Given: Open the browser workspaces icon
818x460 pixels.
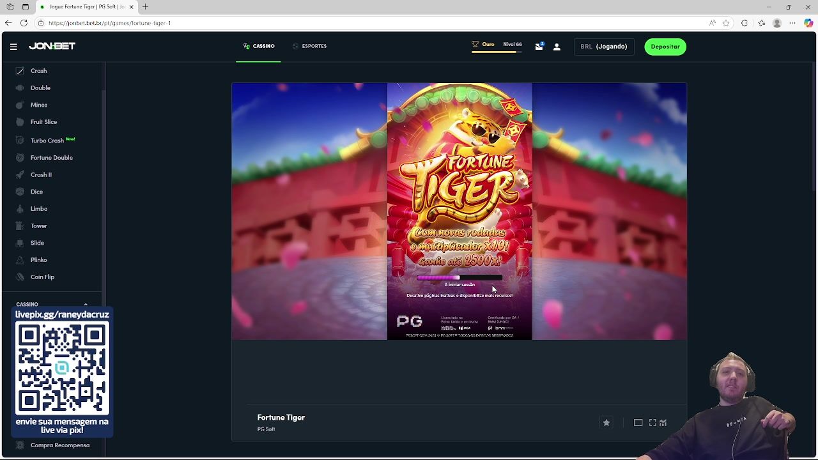Looking at the screenshot, I should click(10, 7).
